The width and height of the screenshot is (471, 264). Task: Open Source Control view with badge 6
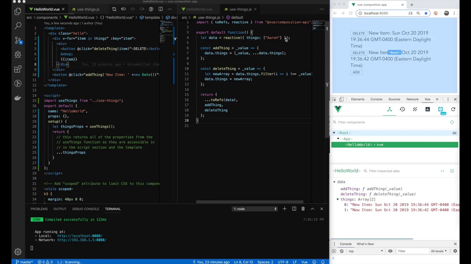point(18,40)
